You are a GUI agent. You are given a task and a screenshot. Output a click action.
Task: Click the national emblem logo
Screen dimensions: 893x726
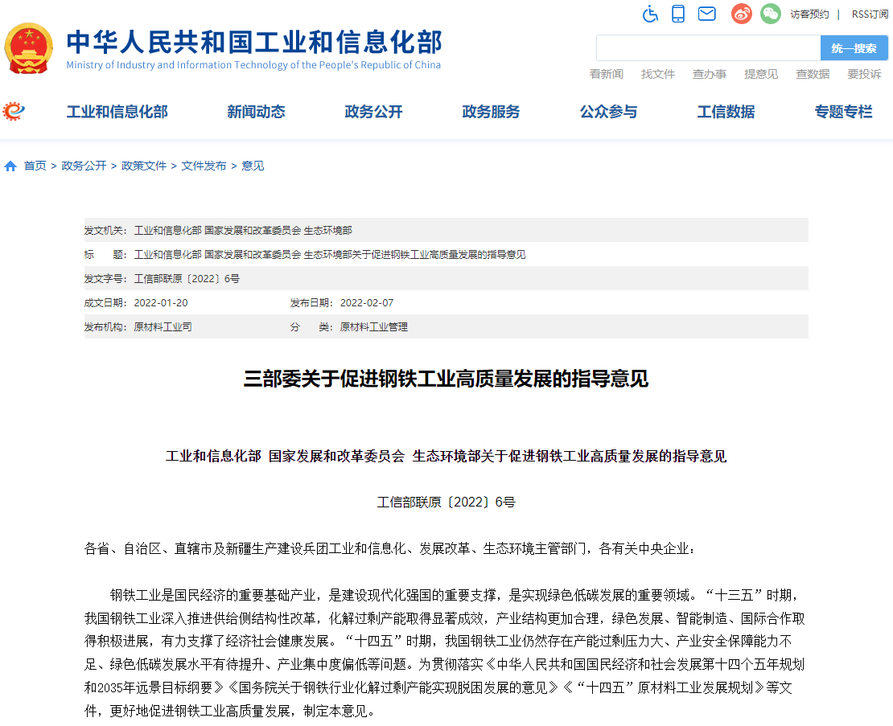pyautogui.click(x=29, y=48)
